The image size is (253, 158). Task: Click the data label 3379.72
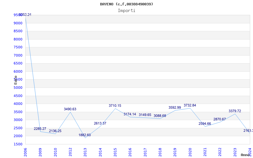click(235, 111)
